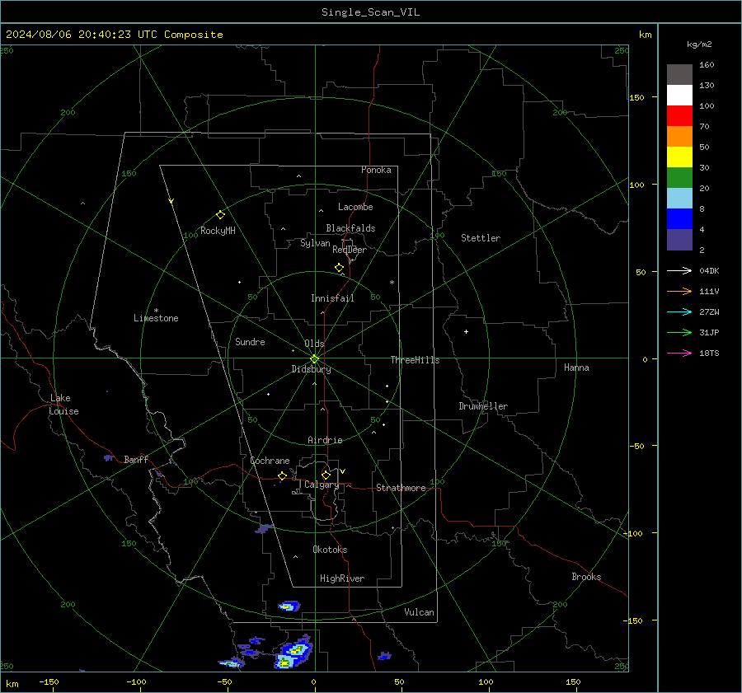The width and height of the screenshot is (742, 693).
Task: Click the Lake Louise label
Action: pyautogui.click(x=63, y=405)
